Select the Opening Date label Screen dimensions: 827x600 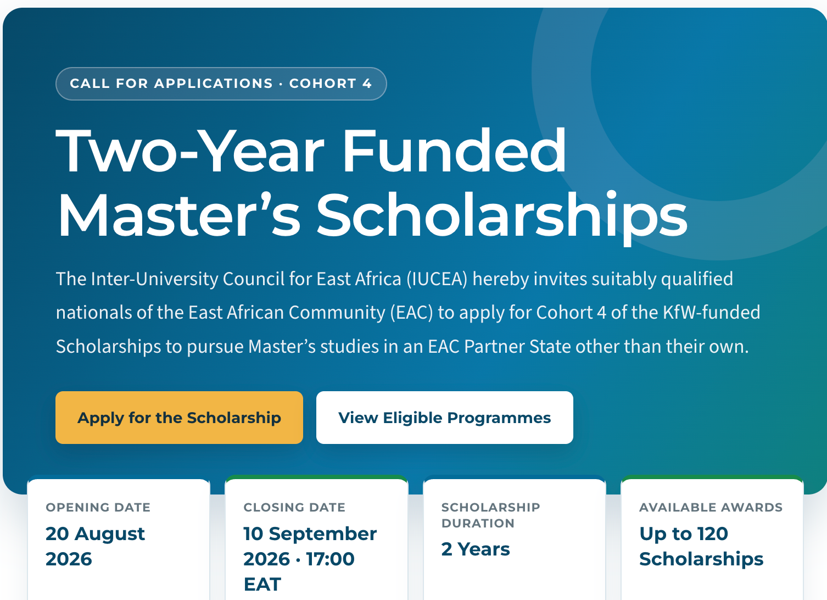(98, 507)
